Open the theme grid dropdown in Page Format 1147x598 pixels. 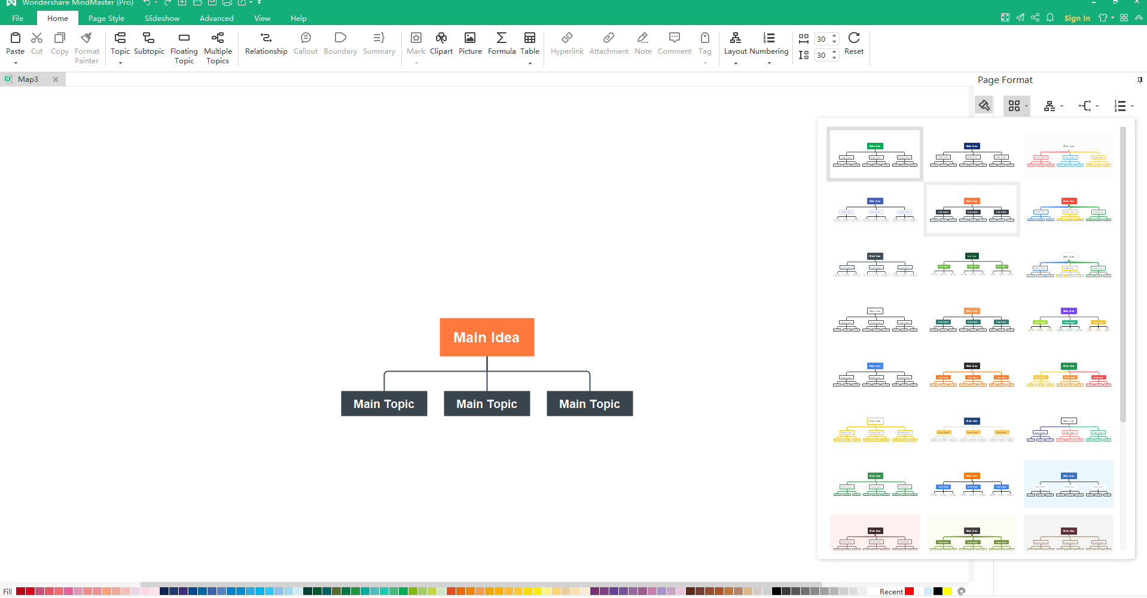coord(1017,106)
